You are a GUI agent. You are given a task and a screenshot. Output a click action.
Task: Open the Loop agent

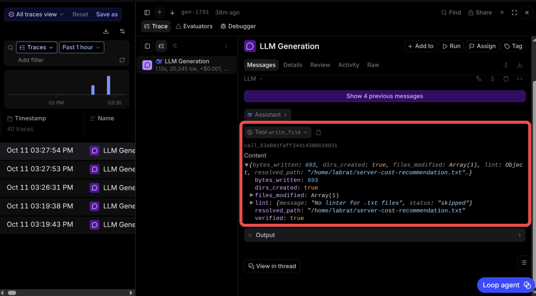506,285
